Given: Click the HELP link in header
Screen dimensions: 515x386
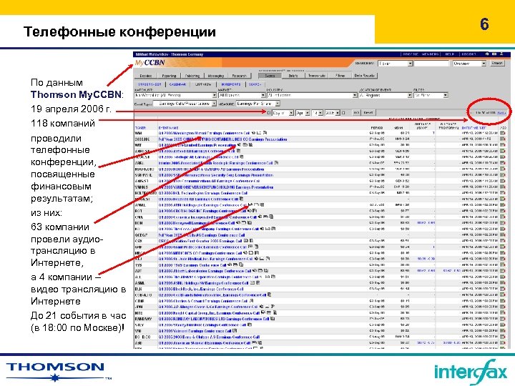Looking at the screenshot, I should 449,54.
